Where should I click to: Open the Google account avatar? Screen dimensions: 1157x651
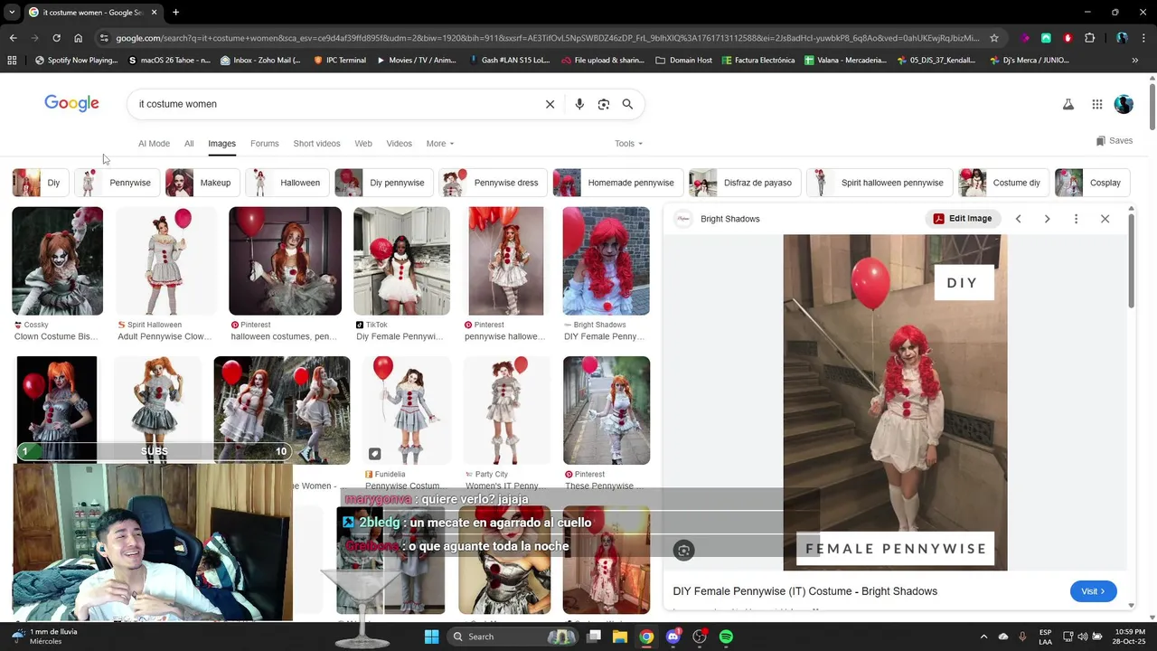[x=1124, y=104]
